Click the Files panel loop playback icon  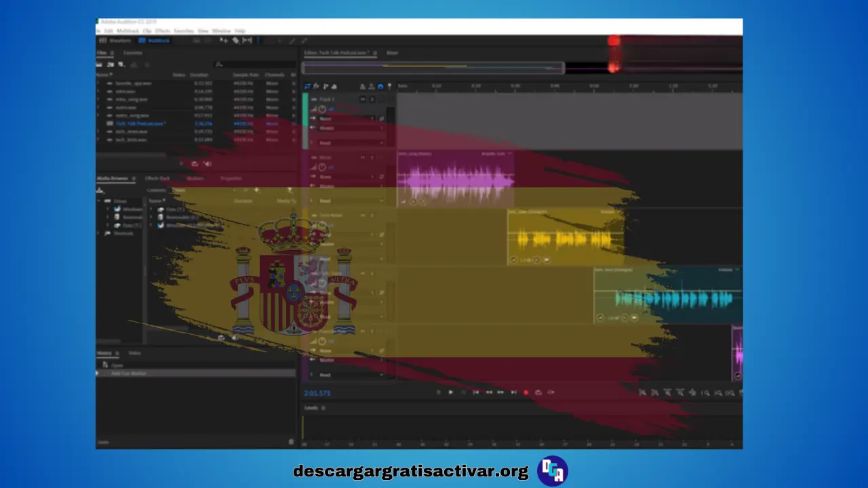tap(195, 163)
